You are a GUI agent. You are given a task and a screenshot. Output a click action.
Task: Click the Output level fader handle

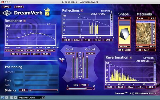[x=83, y=58]
